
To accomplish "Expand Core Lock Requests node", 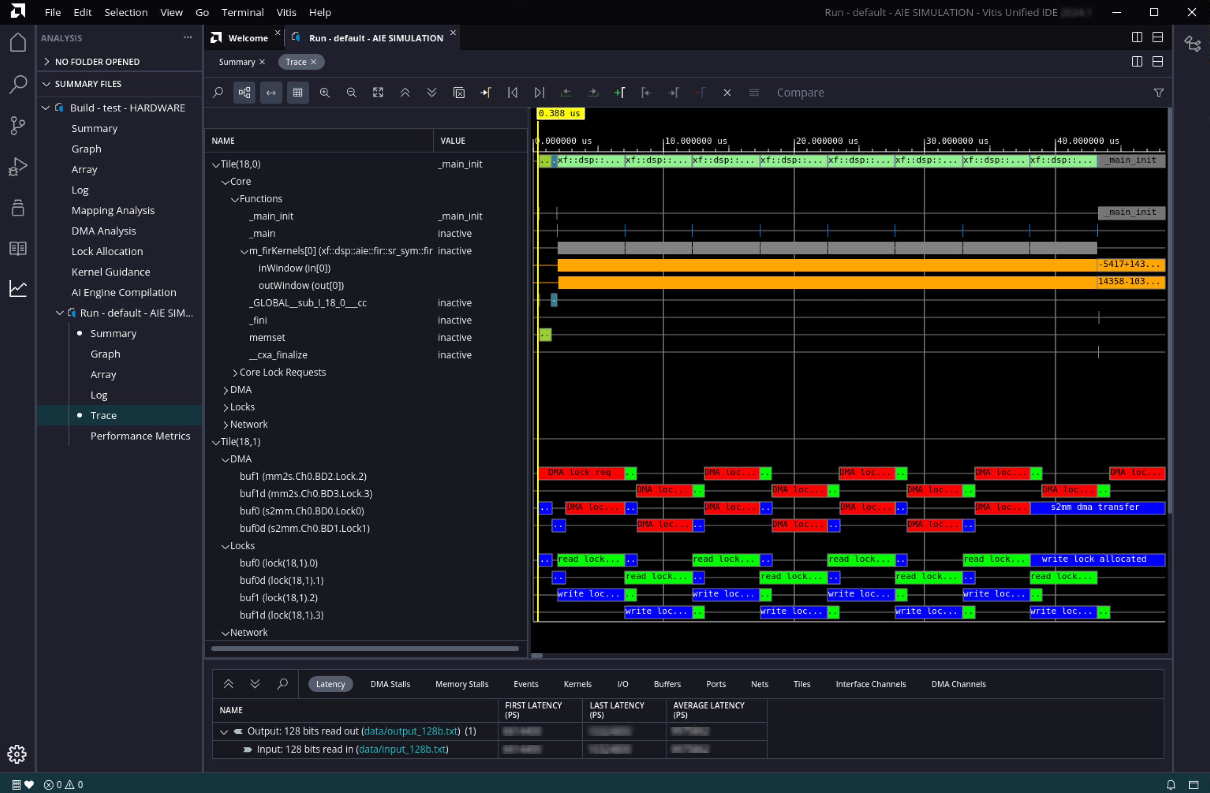I will [x=235, y=373].
